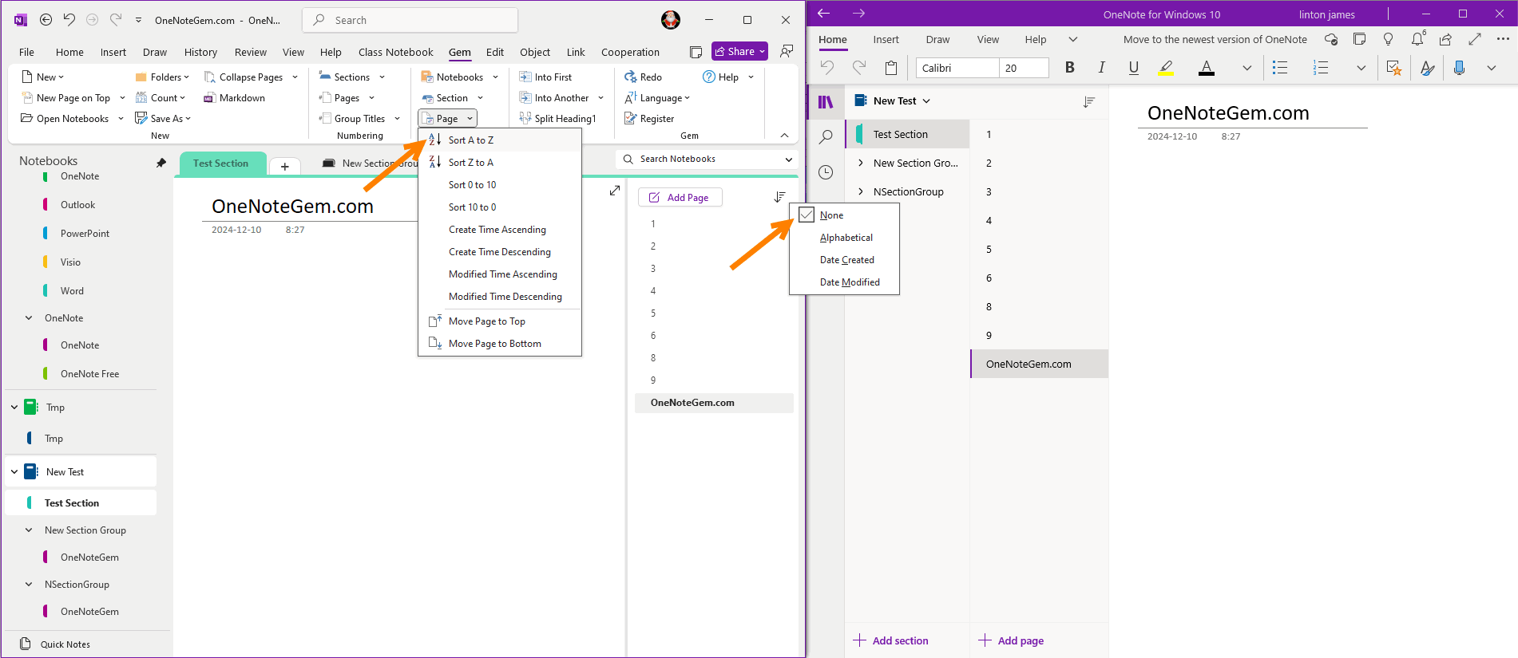Expand NSectionGroup in Win10 app
Image resolution: width=1518 pixels, height=658 pixels.
[860, 191]
